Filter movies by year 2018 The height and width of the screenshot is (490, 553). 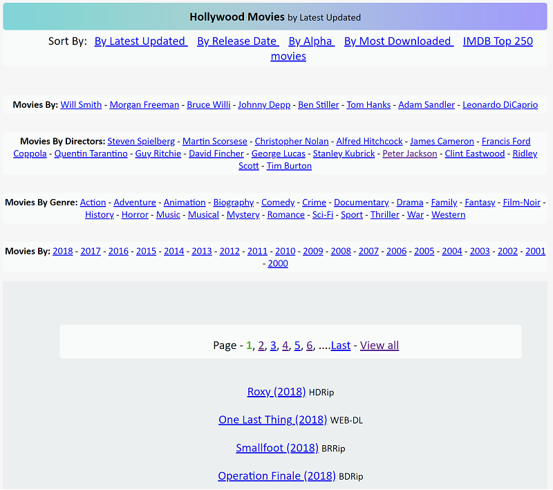click(x=63, y=252)
